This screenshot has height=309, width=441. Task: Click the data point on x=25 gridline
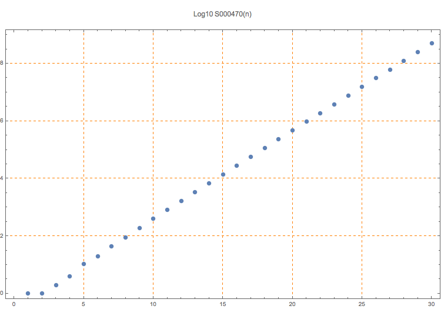[362, 87]
